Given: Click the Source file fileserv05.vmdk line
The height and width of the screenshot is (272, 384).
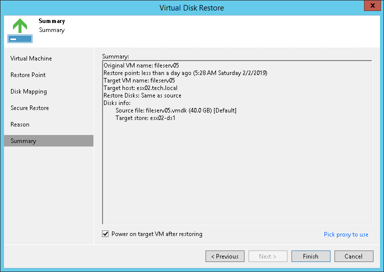Looking at the screenshot, I should click(175, 110).
